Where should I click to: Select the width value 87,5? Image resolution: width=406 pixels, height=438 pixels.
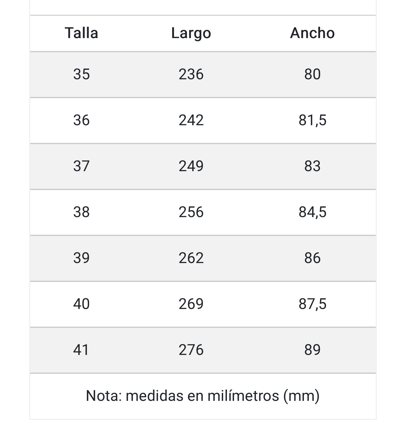coord(312,304)
